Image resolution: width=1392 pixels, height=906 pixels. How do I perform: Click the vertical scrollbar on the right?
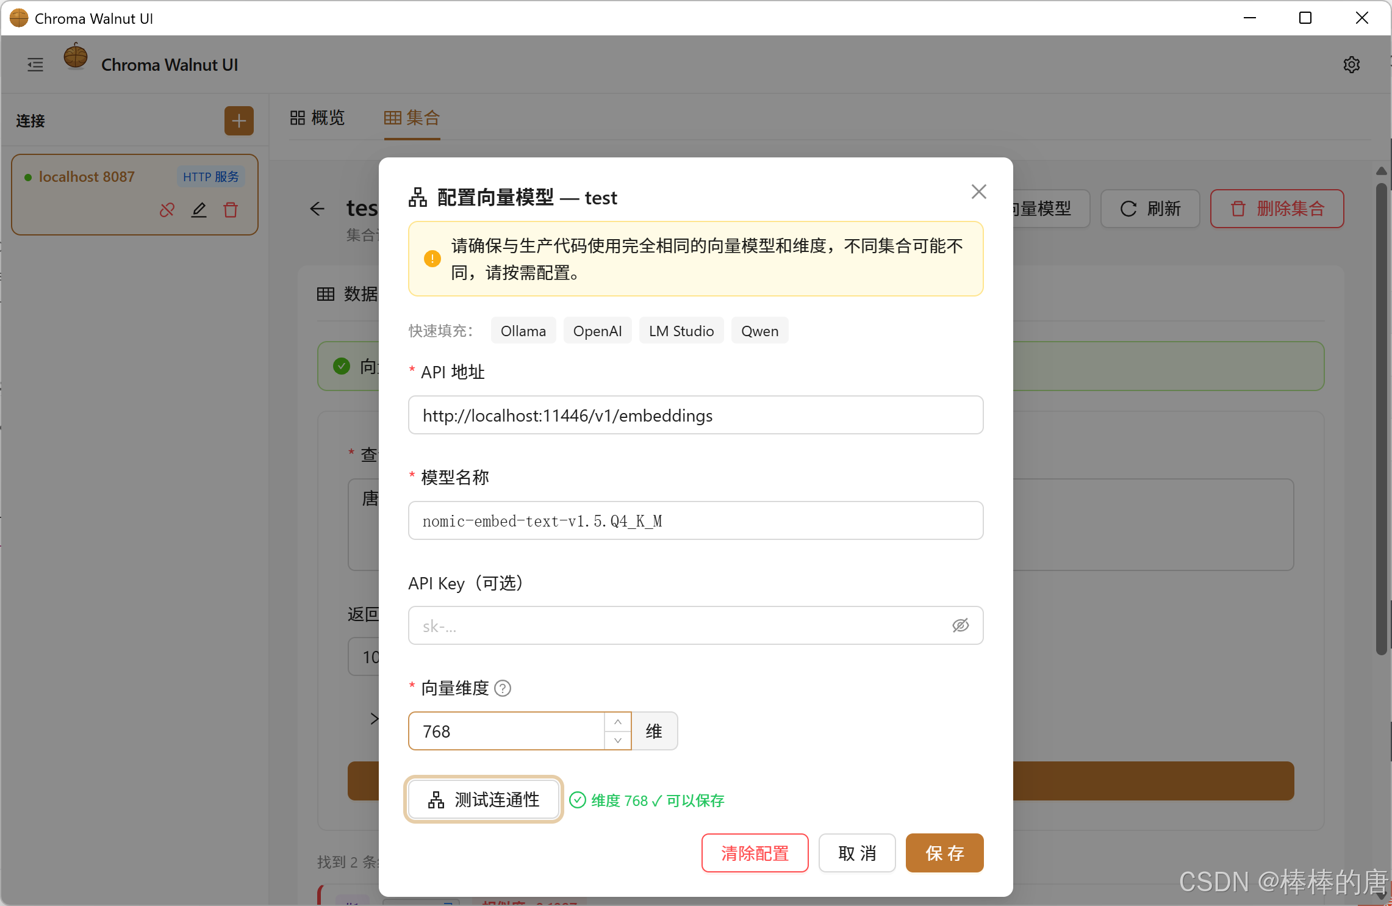coord(1382,419)
